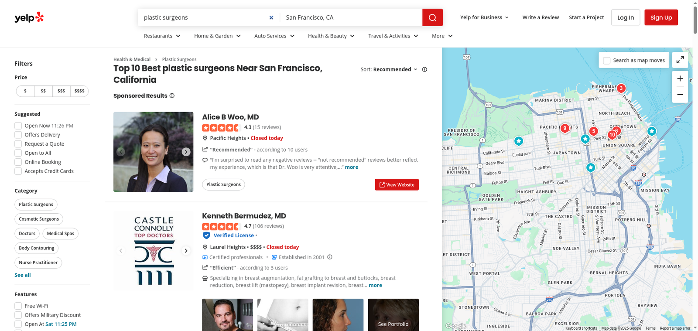Click map pin number 9
The image size is (698, 331).
click(x=565, y=128)
